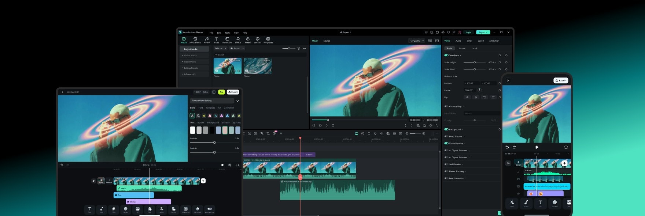Pick the black text color swatch
This screenshot has width=645, height=216.
pyautogui.click(x=212, y=130)
